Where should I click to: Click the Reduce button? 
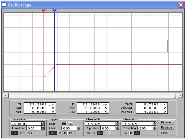[x=166, y=122]
